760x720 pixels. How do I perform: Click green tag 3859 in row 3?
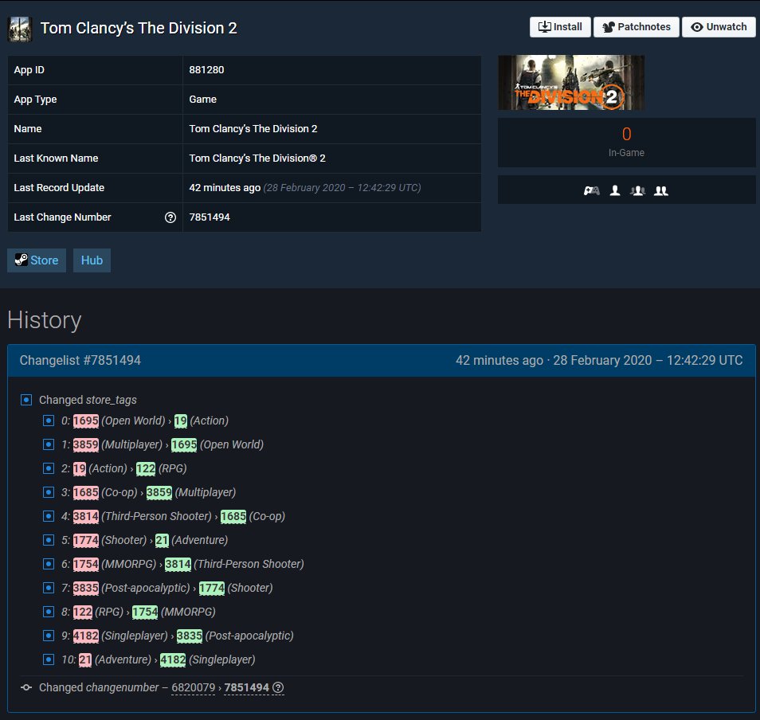click(x=159, y=492)
